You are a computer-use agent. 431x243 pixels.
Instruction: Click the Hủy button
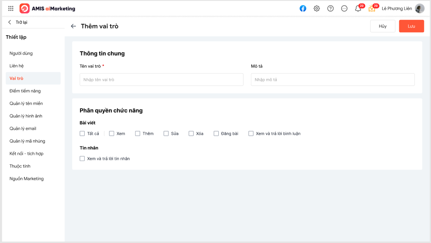[383, 26]
